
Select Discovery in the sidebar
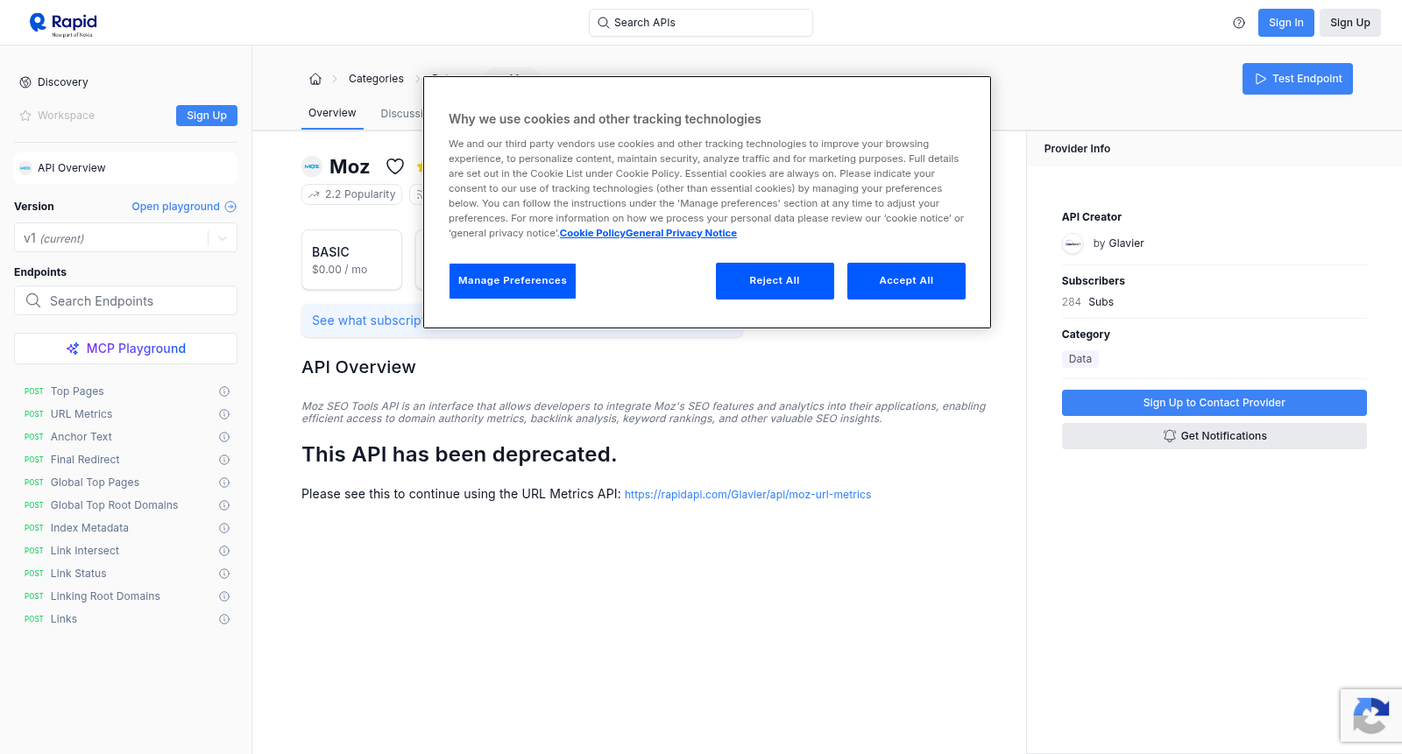(x=63, y=82)
